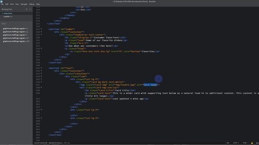
Task: Click "Card title" text in the h4 tag
Action: pyautogui.click(x=122, y=90)
